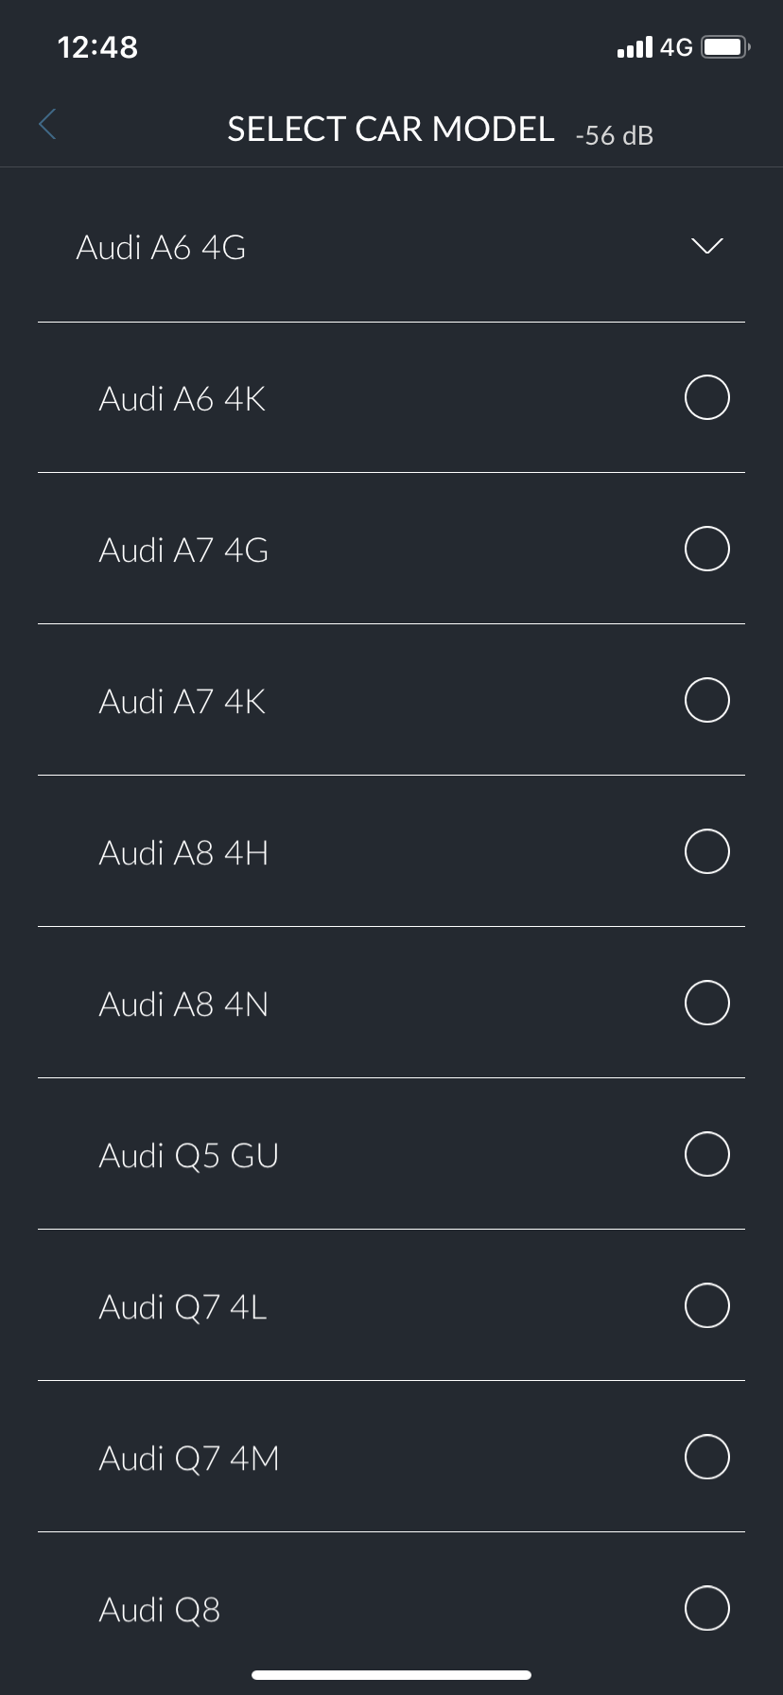The image size is (783, 1695).
Task: Tap the Audi Q8 model name
Action: (159, 1610)
